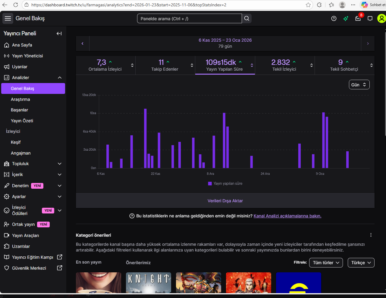Click the browser address bar URL
The height and width of the screenshot is (298, 386).
(129, 5)
